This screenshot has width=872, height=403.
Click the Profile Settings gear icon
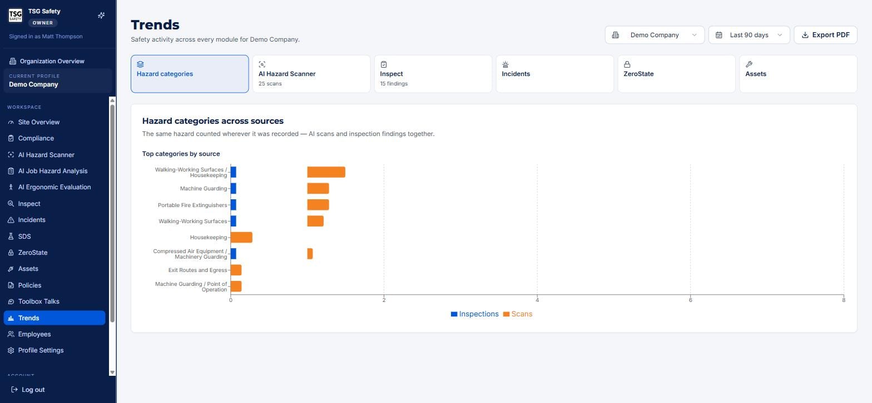coord(11,350)
